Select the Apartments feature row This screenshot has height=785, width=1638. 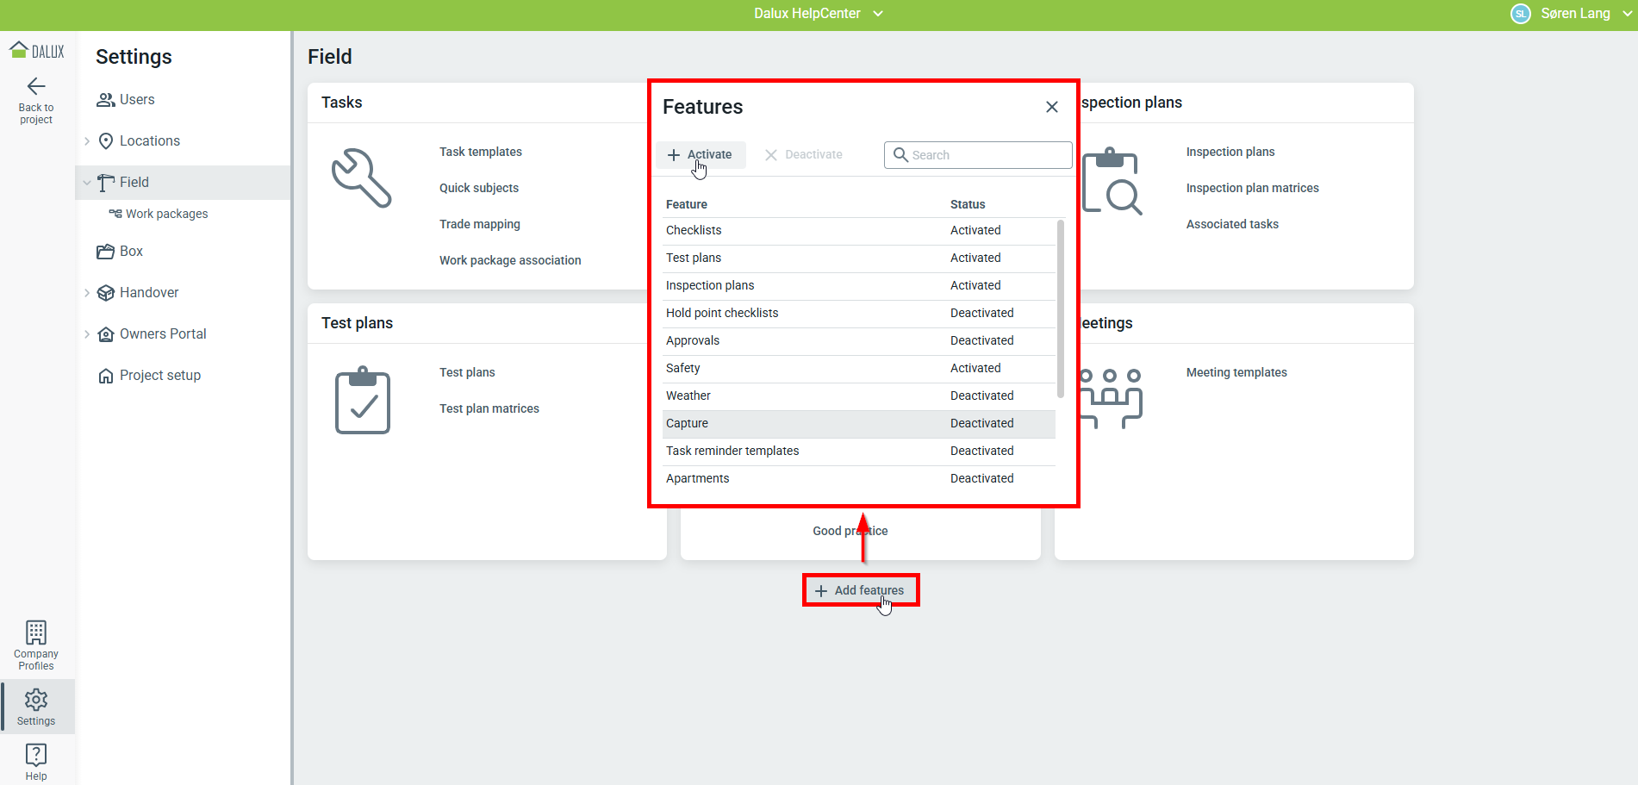(859, 479)
